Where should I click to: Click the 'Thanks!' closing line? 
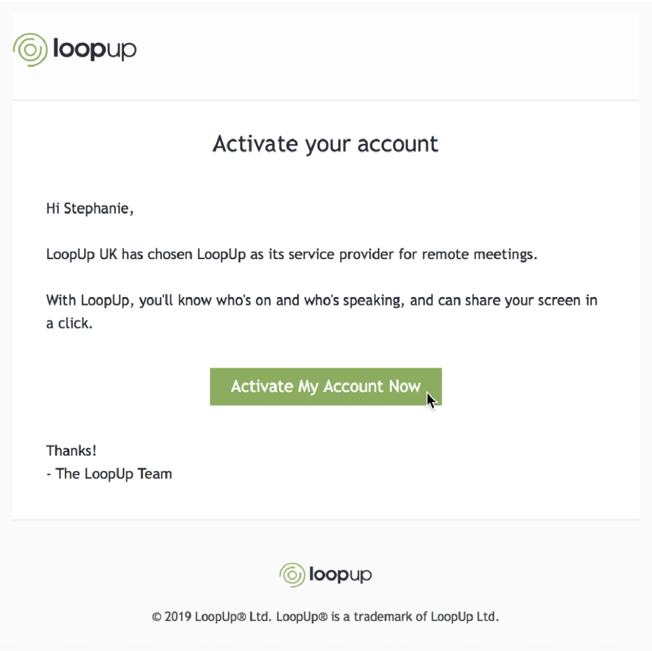point(71,450)
